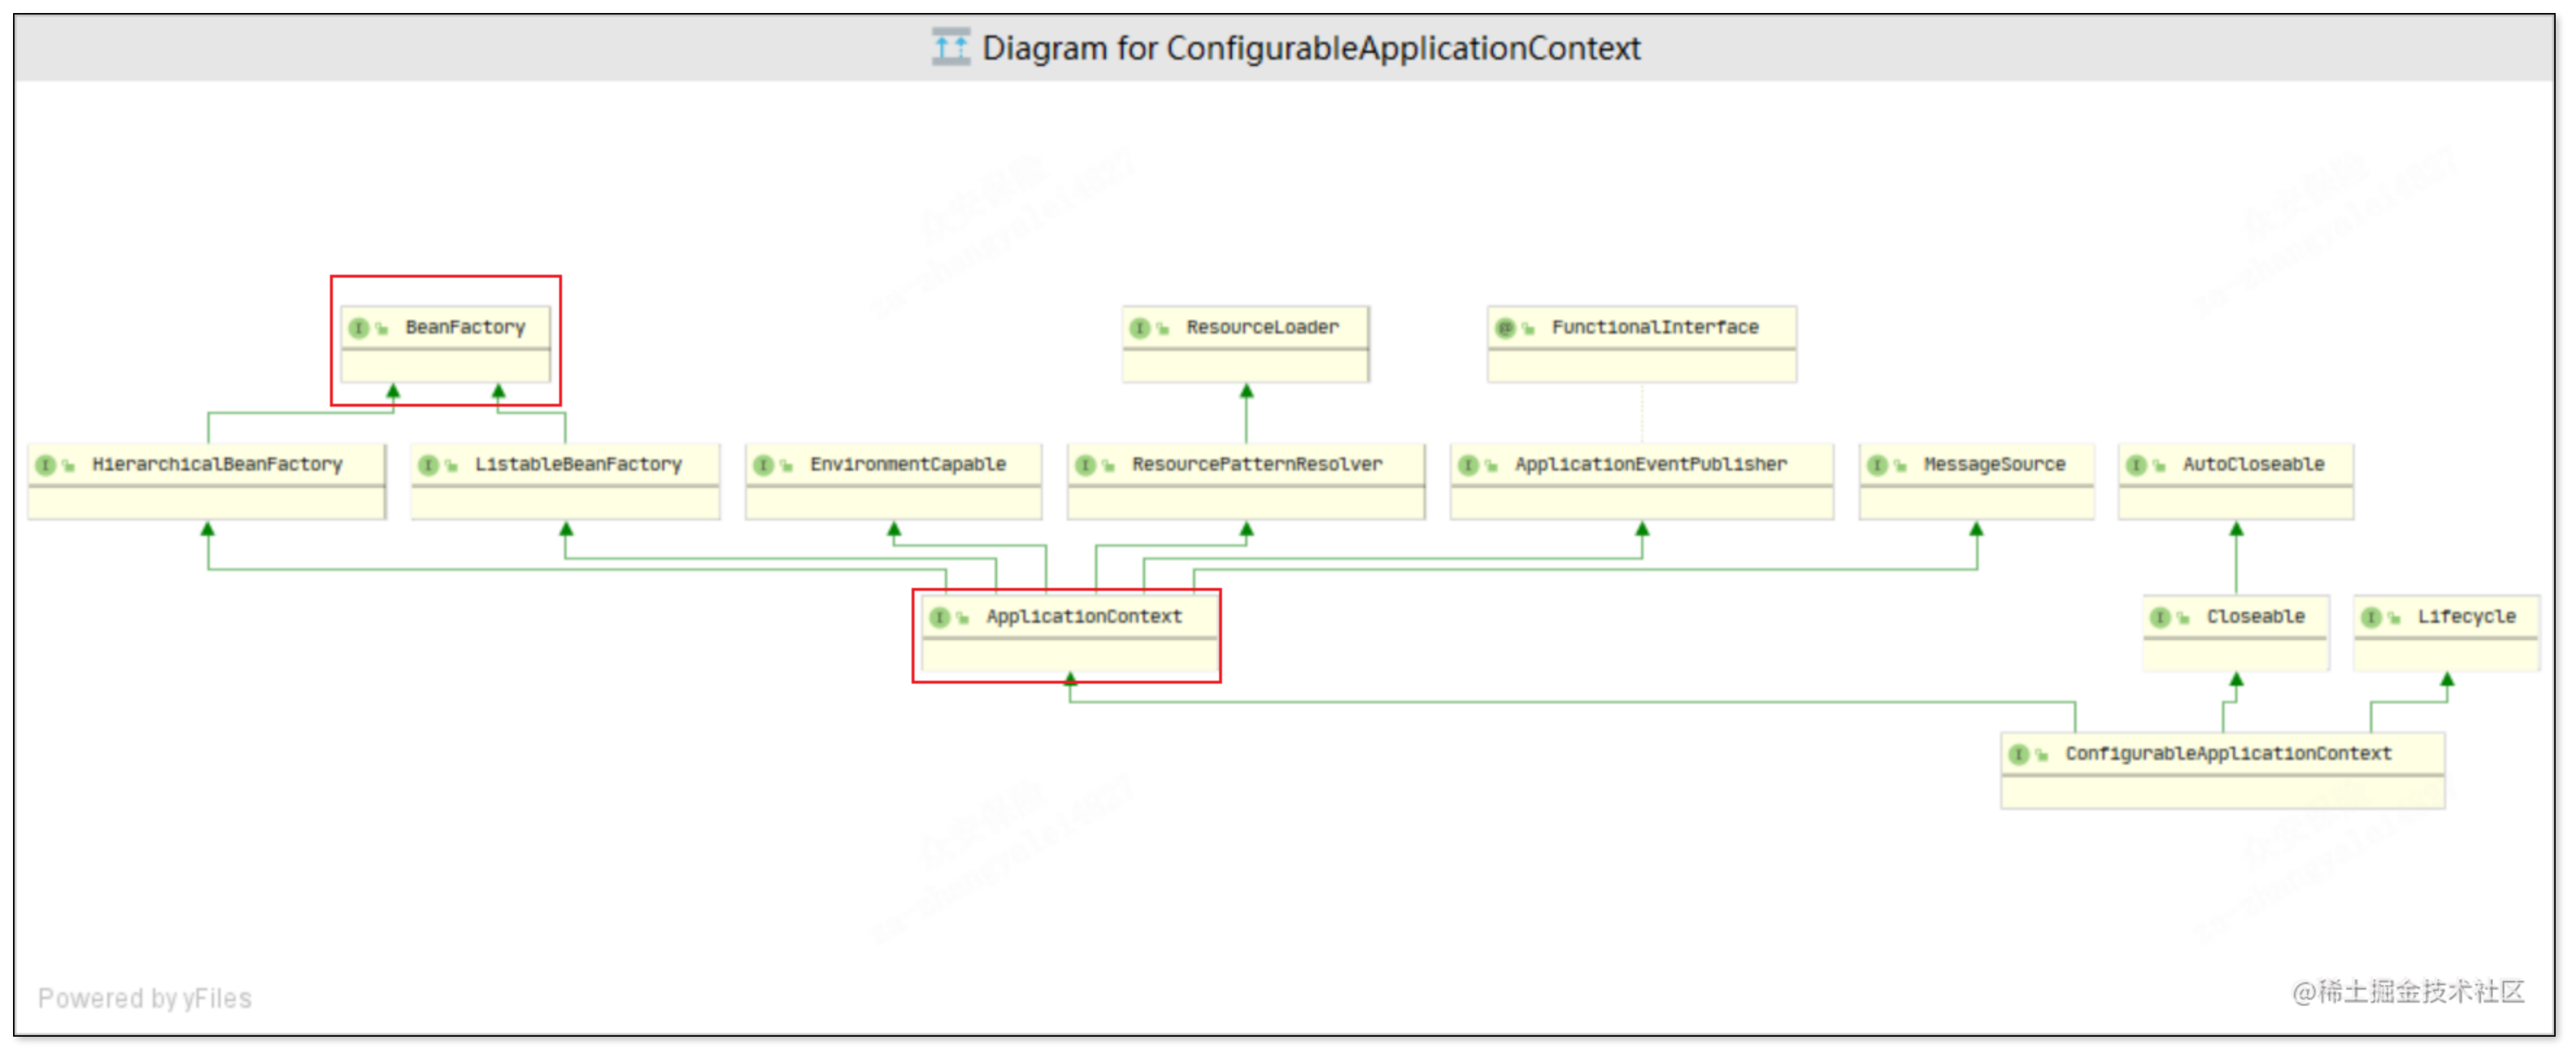The image size is (2576, 1057).
Task: Click the interface icon beside Closeable
Action: [x=2161, y=617]
